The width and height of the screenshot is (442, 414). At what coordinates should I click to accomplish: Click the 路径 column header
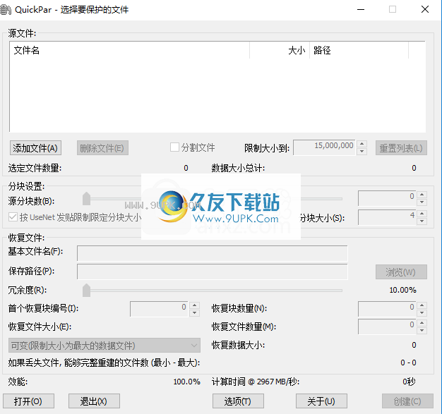pyautogui.click(x=359, y=50)
